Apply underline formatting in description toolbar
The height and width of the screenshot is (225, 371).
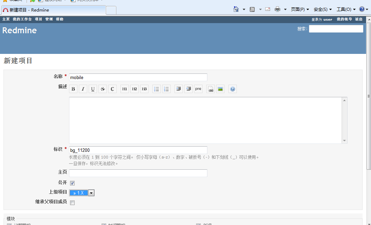click(93, 89)
